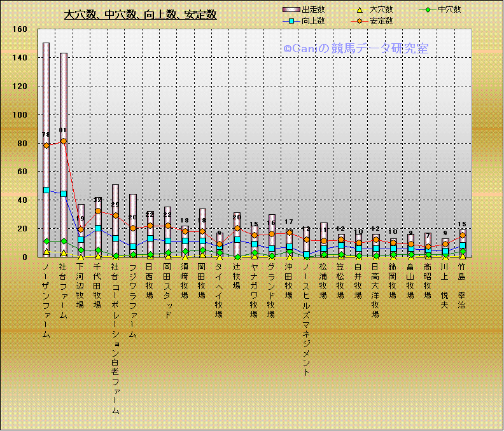Click the ©Gamiの競馬データ研究室 watermark text
This screenshot has height=431, width=504.
[356, 48]
